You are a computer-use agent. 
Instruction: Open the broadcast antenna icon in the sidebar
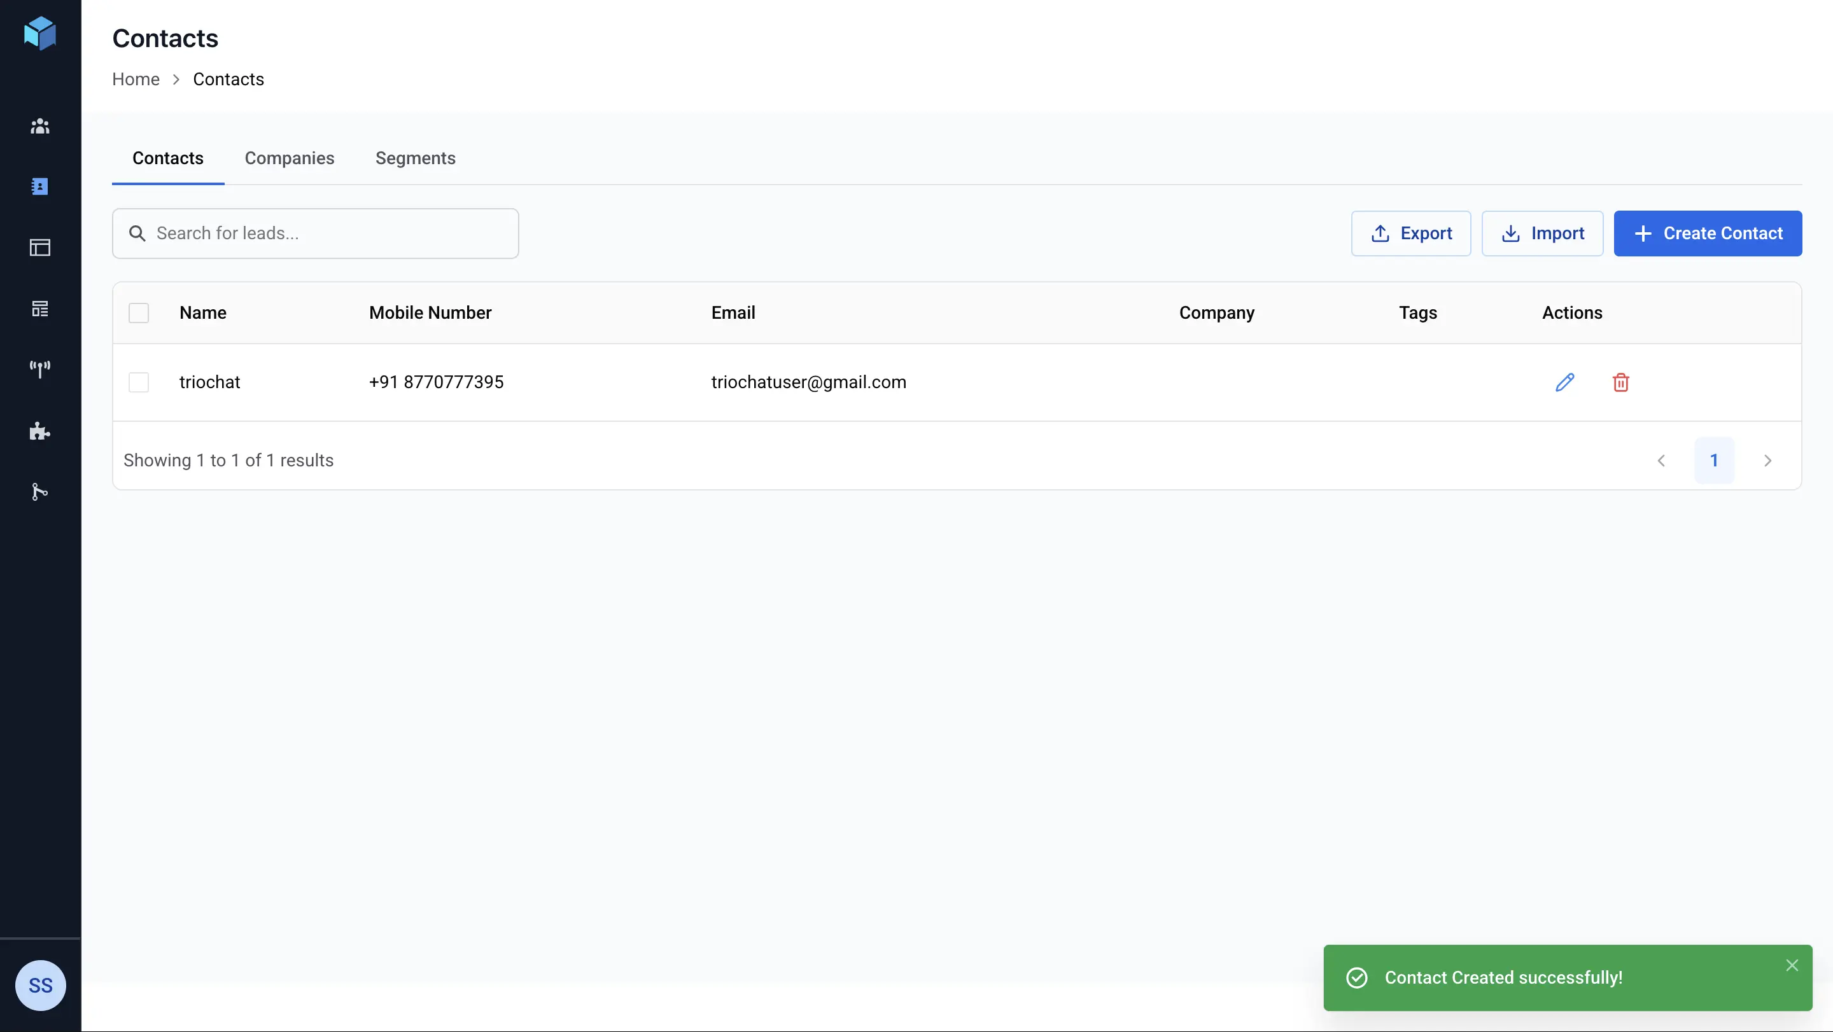point(40,368)
